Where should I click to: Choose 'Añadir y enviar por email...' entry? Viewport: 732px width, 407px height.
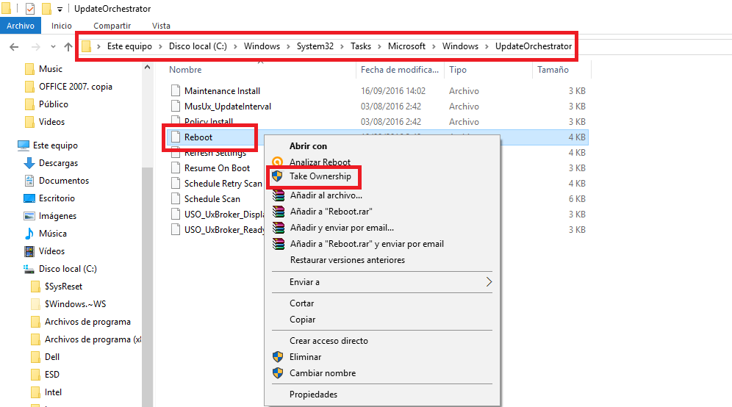[342, 228]
